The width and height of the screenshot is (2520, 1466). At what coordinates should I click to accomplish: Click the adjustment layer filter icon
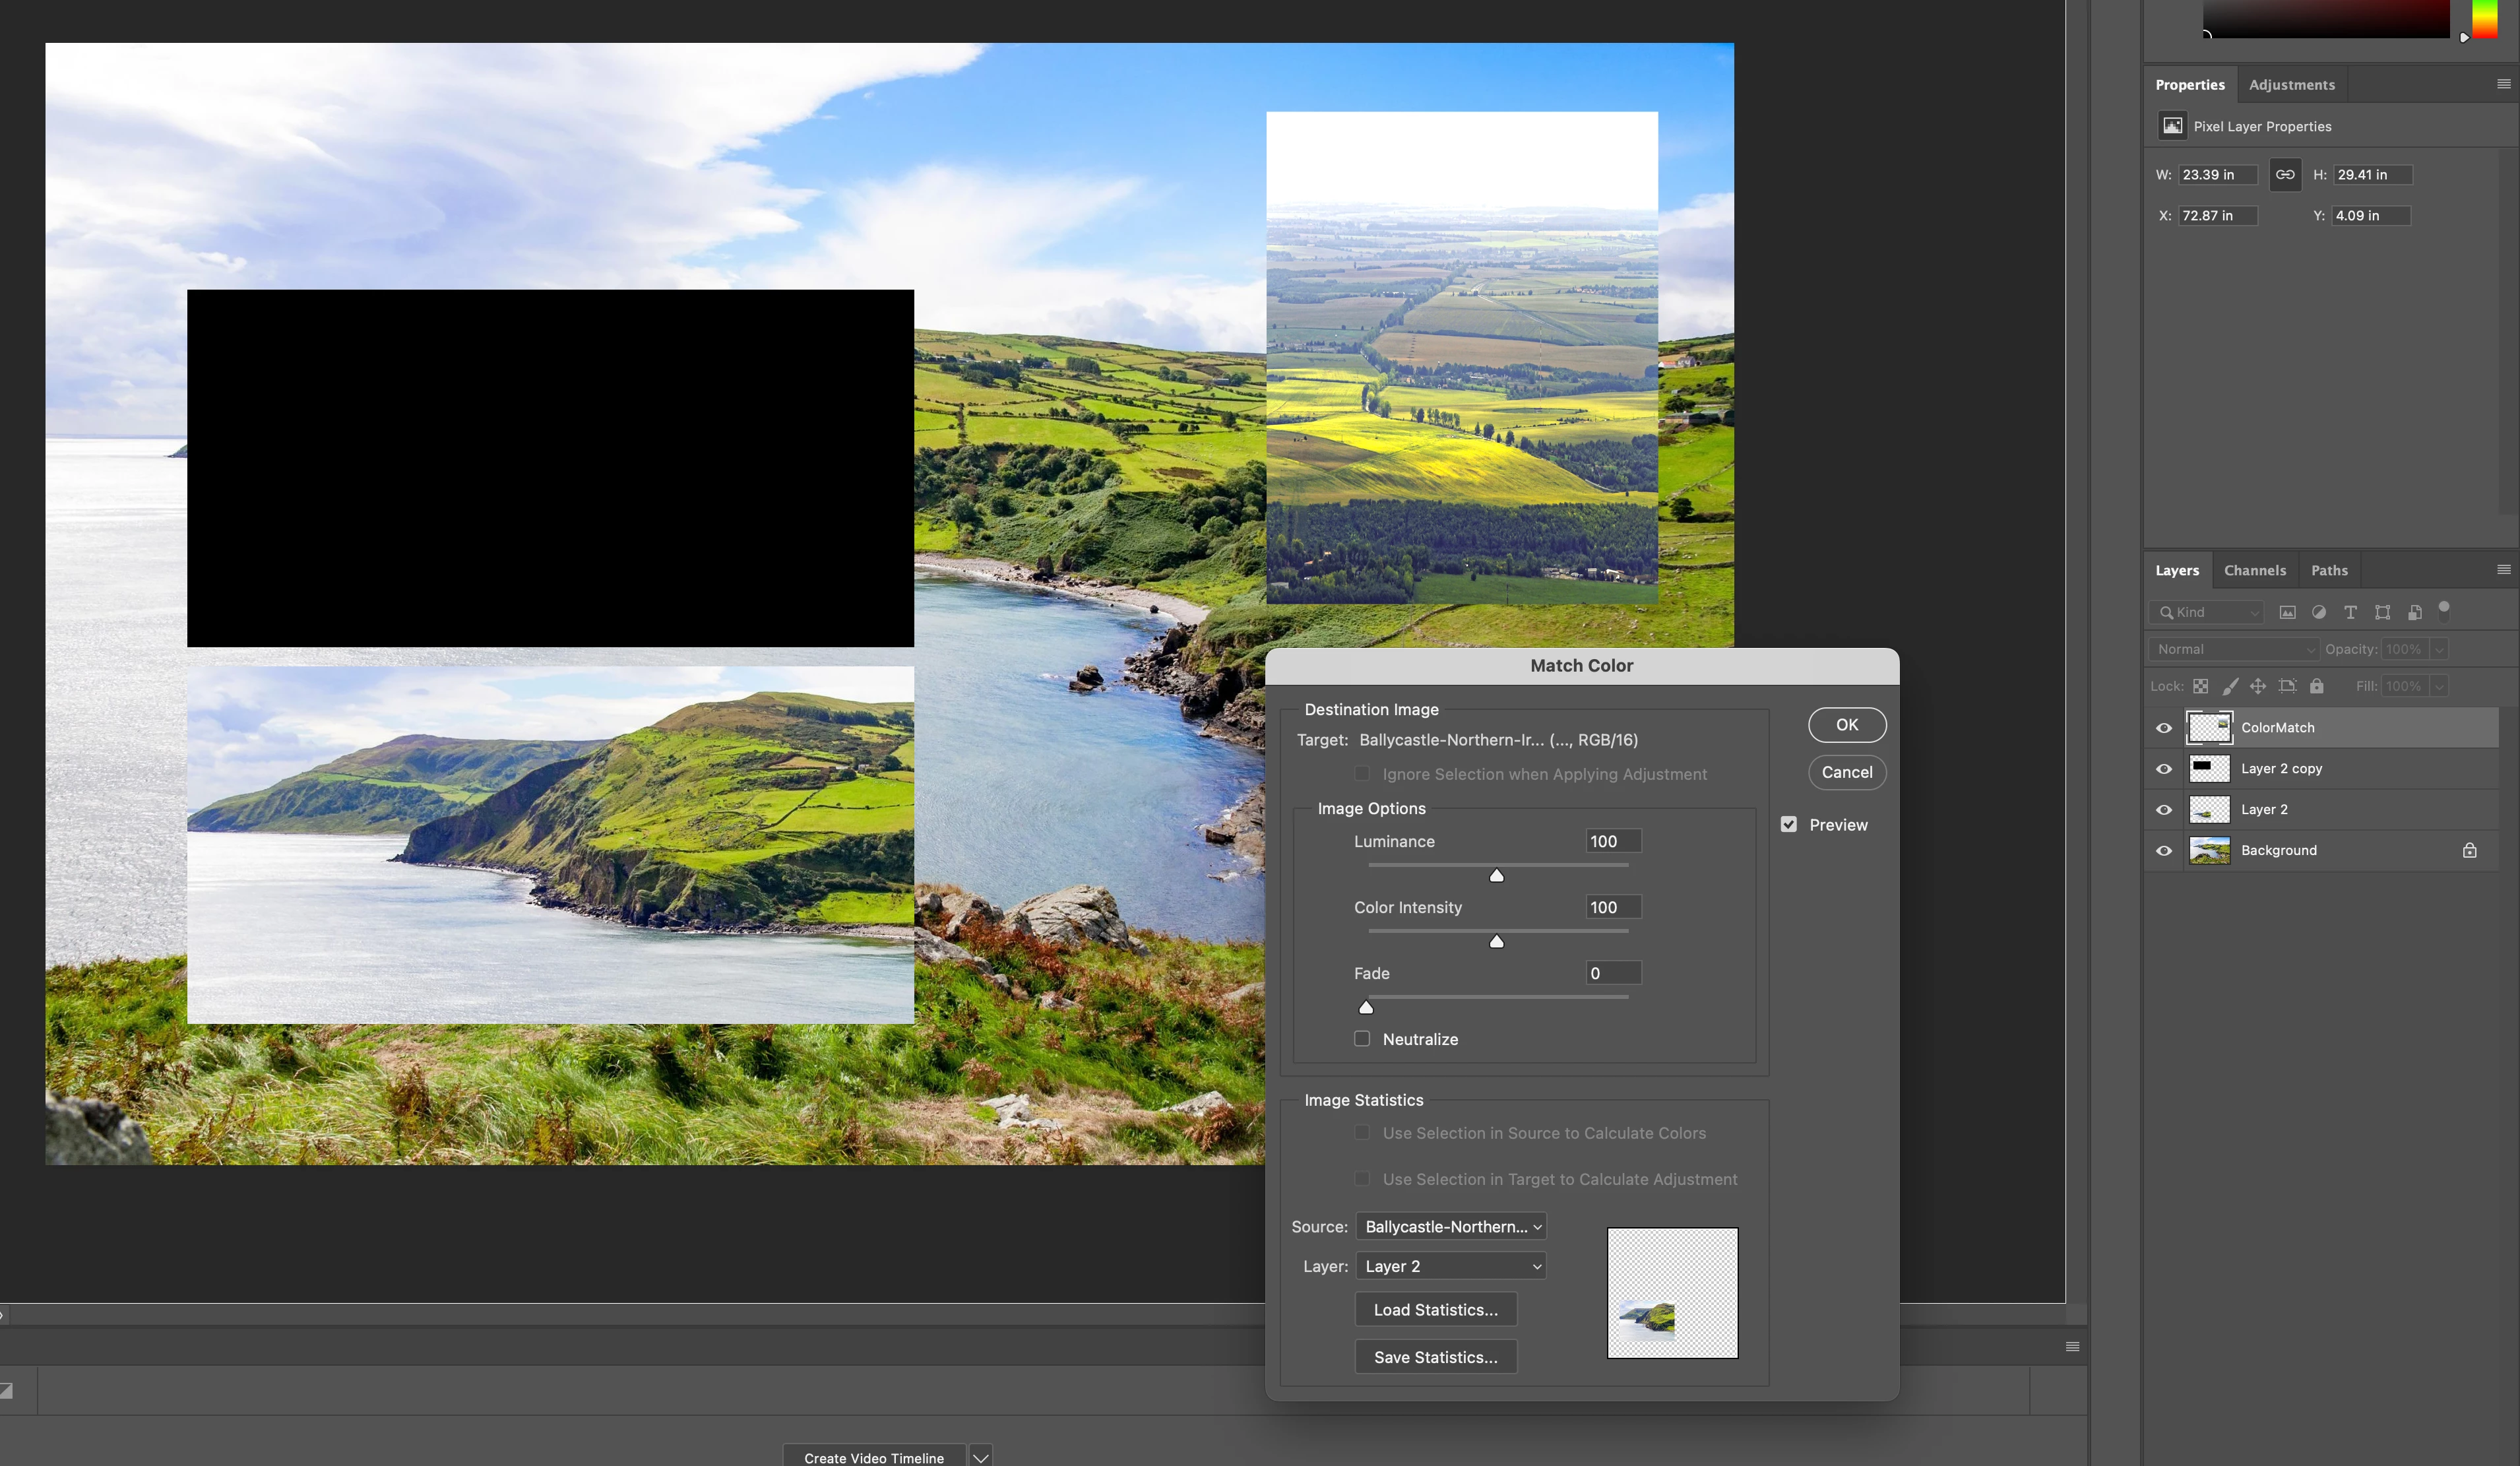pos(2319,612)
